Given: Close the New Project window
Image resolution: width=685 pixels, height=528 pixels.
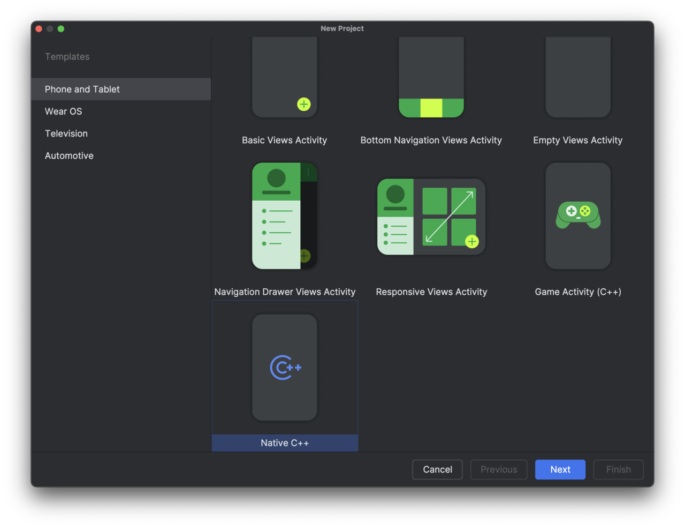Looking at the screenshot, I should pyautogui.click(x=39, y=29).
